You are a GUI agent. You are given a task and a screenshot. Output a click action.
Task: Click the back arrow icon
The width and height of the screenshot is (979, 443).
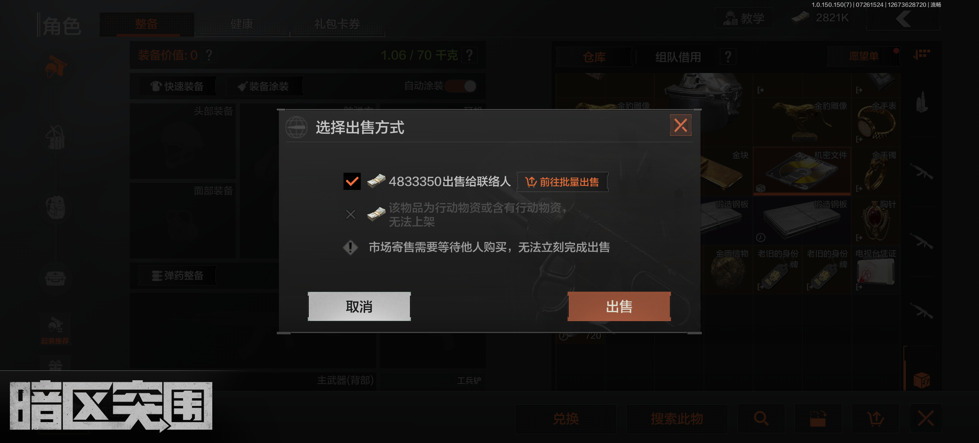click(x=903, y=19)
